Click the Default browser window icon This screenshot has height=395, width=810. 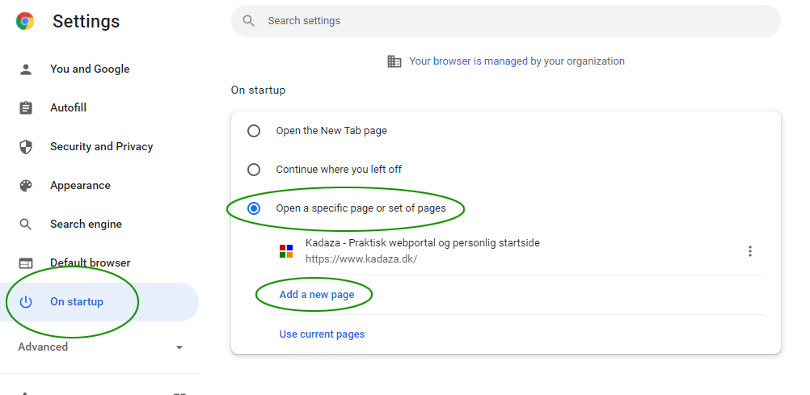pos(26,263)
